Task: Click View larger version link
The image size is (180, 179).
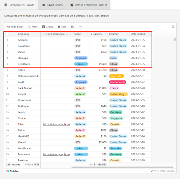Action: click(x=163, y=171)
